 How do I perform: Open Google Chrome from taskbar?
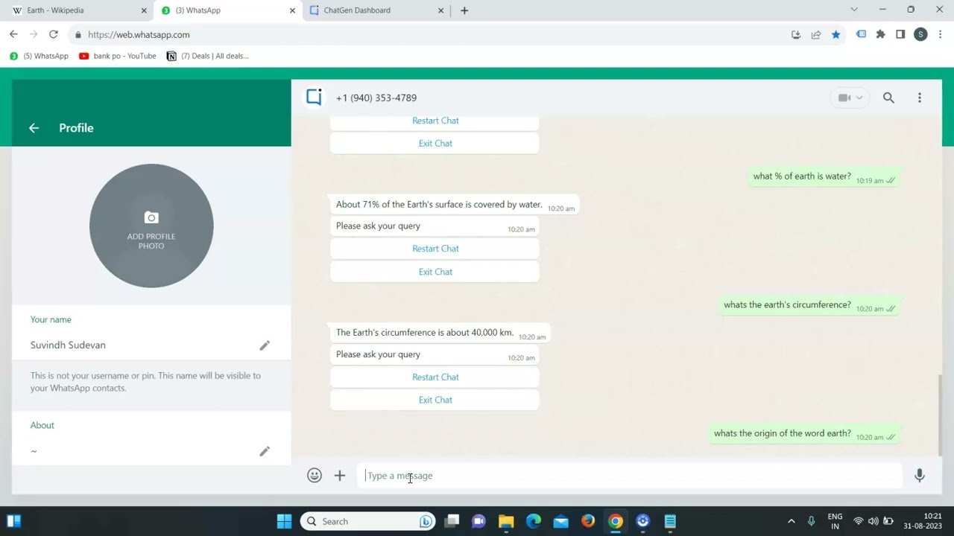click(x=616, y=521)
